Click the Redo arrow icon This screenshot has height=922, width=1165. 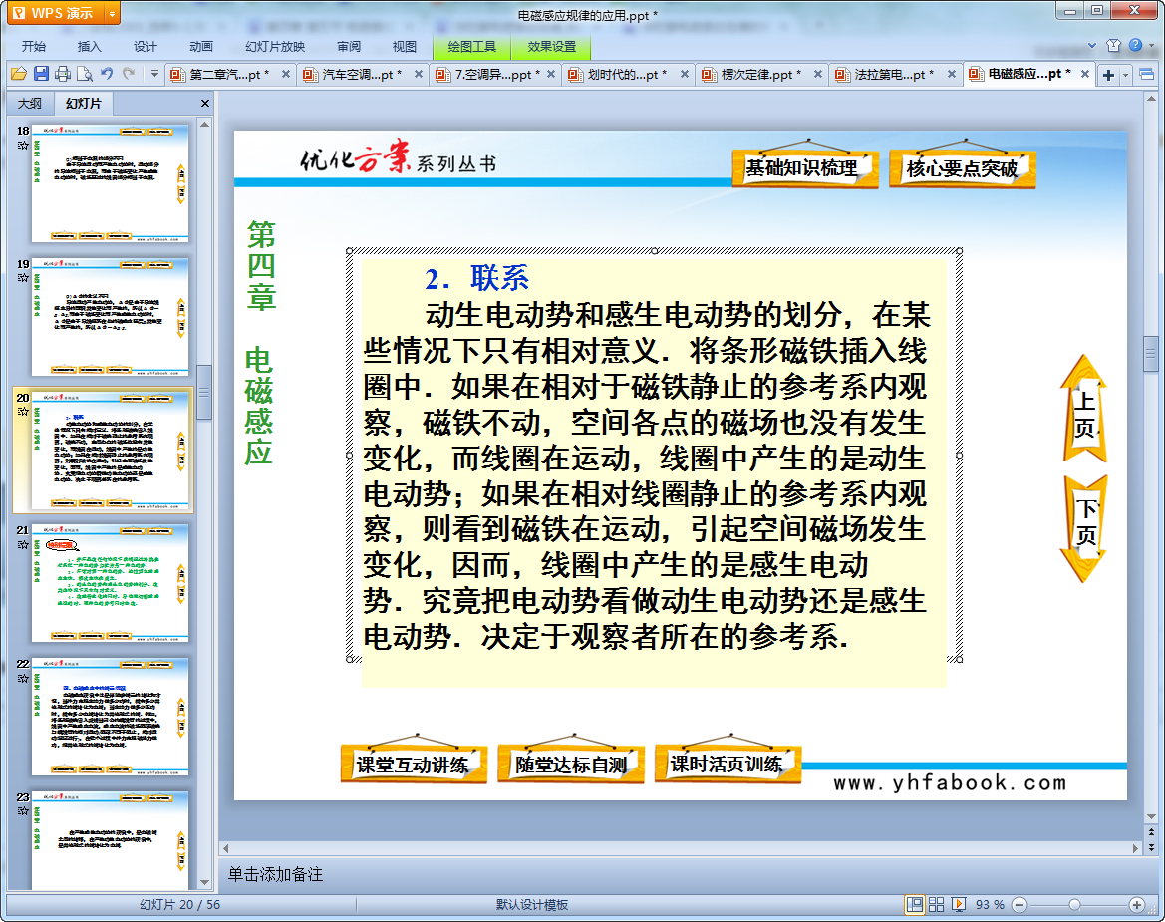click(130, 74)
